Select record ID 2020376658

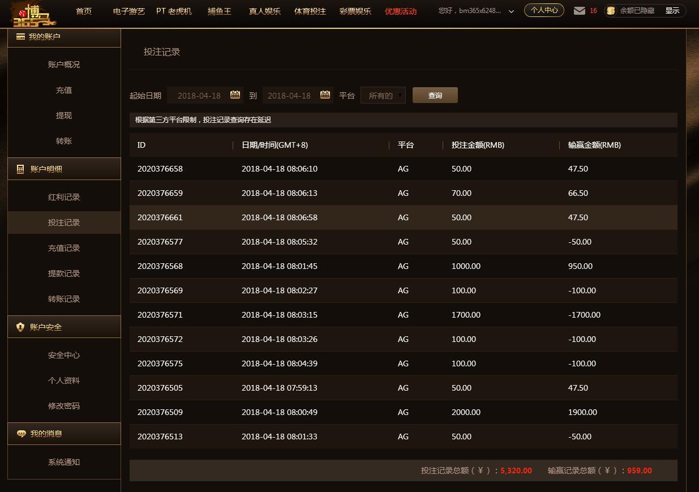pyautogui.click(x=160, y=169)
